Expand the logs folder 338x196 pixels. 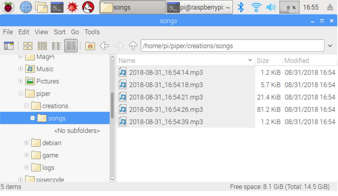pyautogui.click(x=27, y=167)
